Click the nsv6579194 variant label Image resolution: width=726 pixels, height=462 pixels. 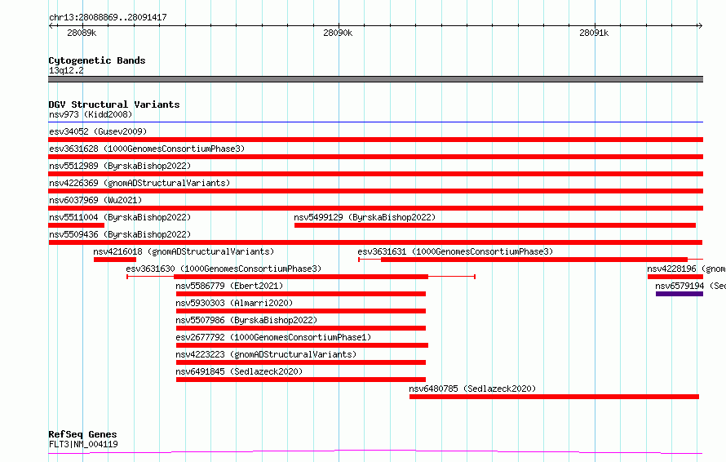(690, 286)
